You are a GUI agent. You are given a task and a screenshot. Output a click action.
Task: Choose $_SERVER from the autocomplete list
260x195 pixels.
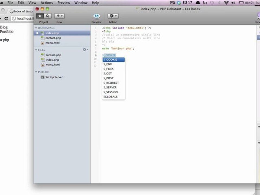pyautogui.click(x=113, y=87)
